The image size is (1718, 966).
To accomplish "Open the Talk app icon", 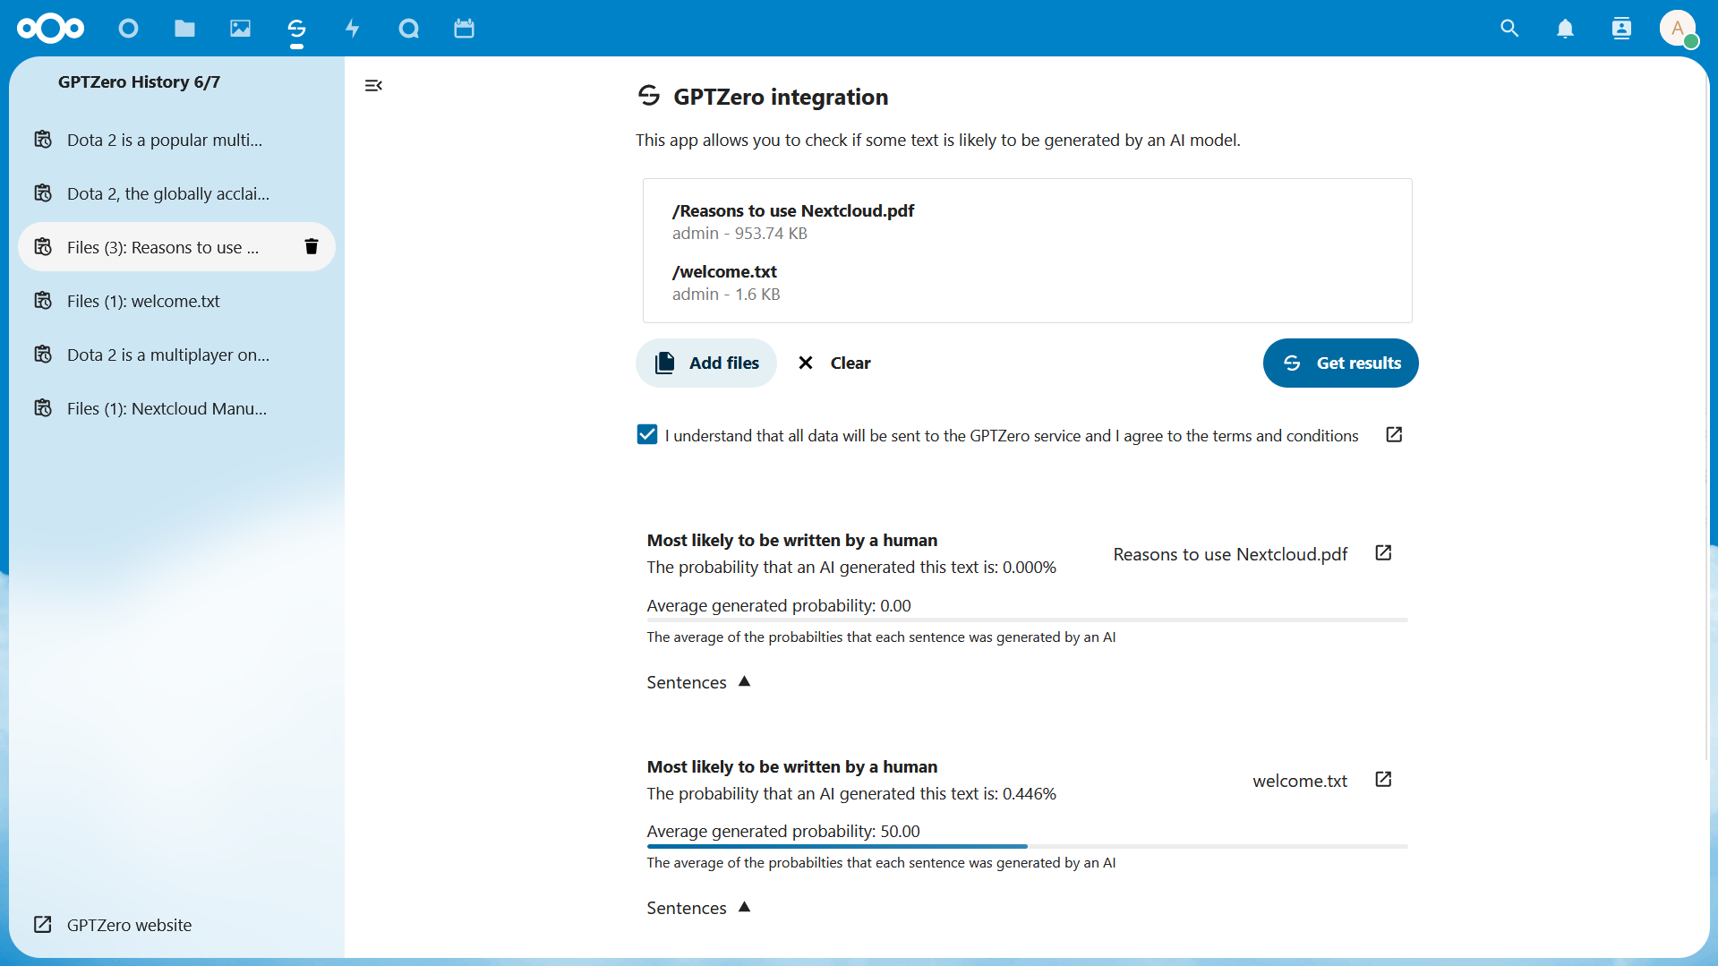I will point(409,29).
